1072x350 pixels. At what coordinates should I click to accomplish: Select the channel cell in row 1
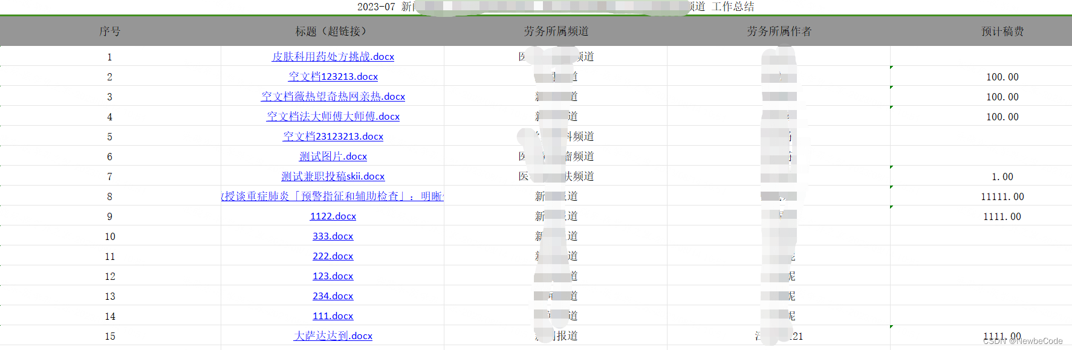(556, 57)
